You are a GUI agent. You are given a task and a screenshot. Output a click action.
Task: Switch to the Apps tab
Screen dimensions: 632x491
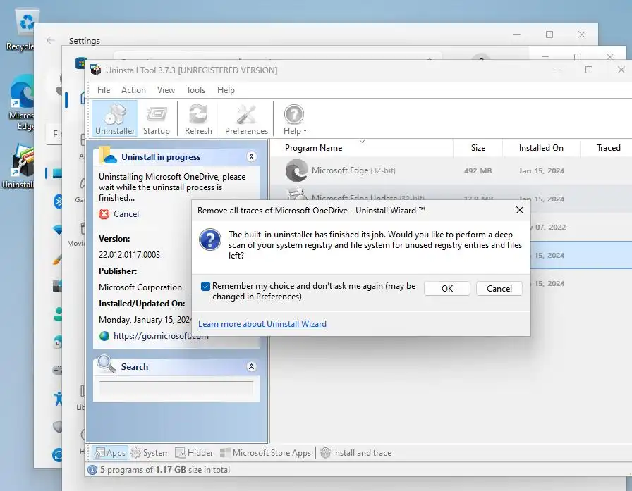point(110,453)
